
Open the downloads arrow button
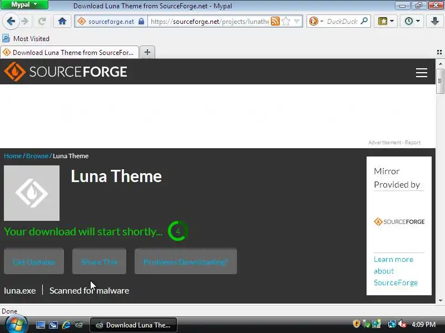pyautogui.click(x=434, y=21)
